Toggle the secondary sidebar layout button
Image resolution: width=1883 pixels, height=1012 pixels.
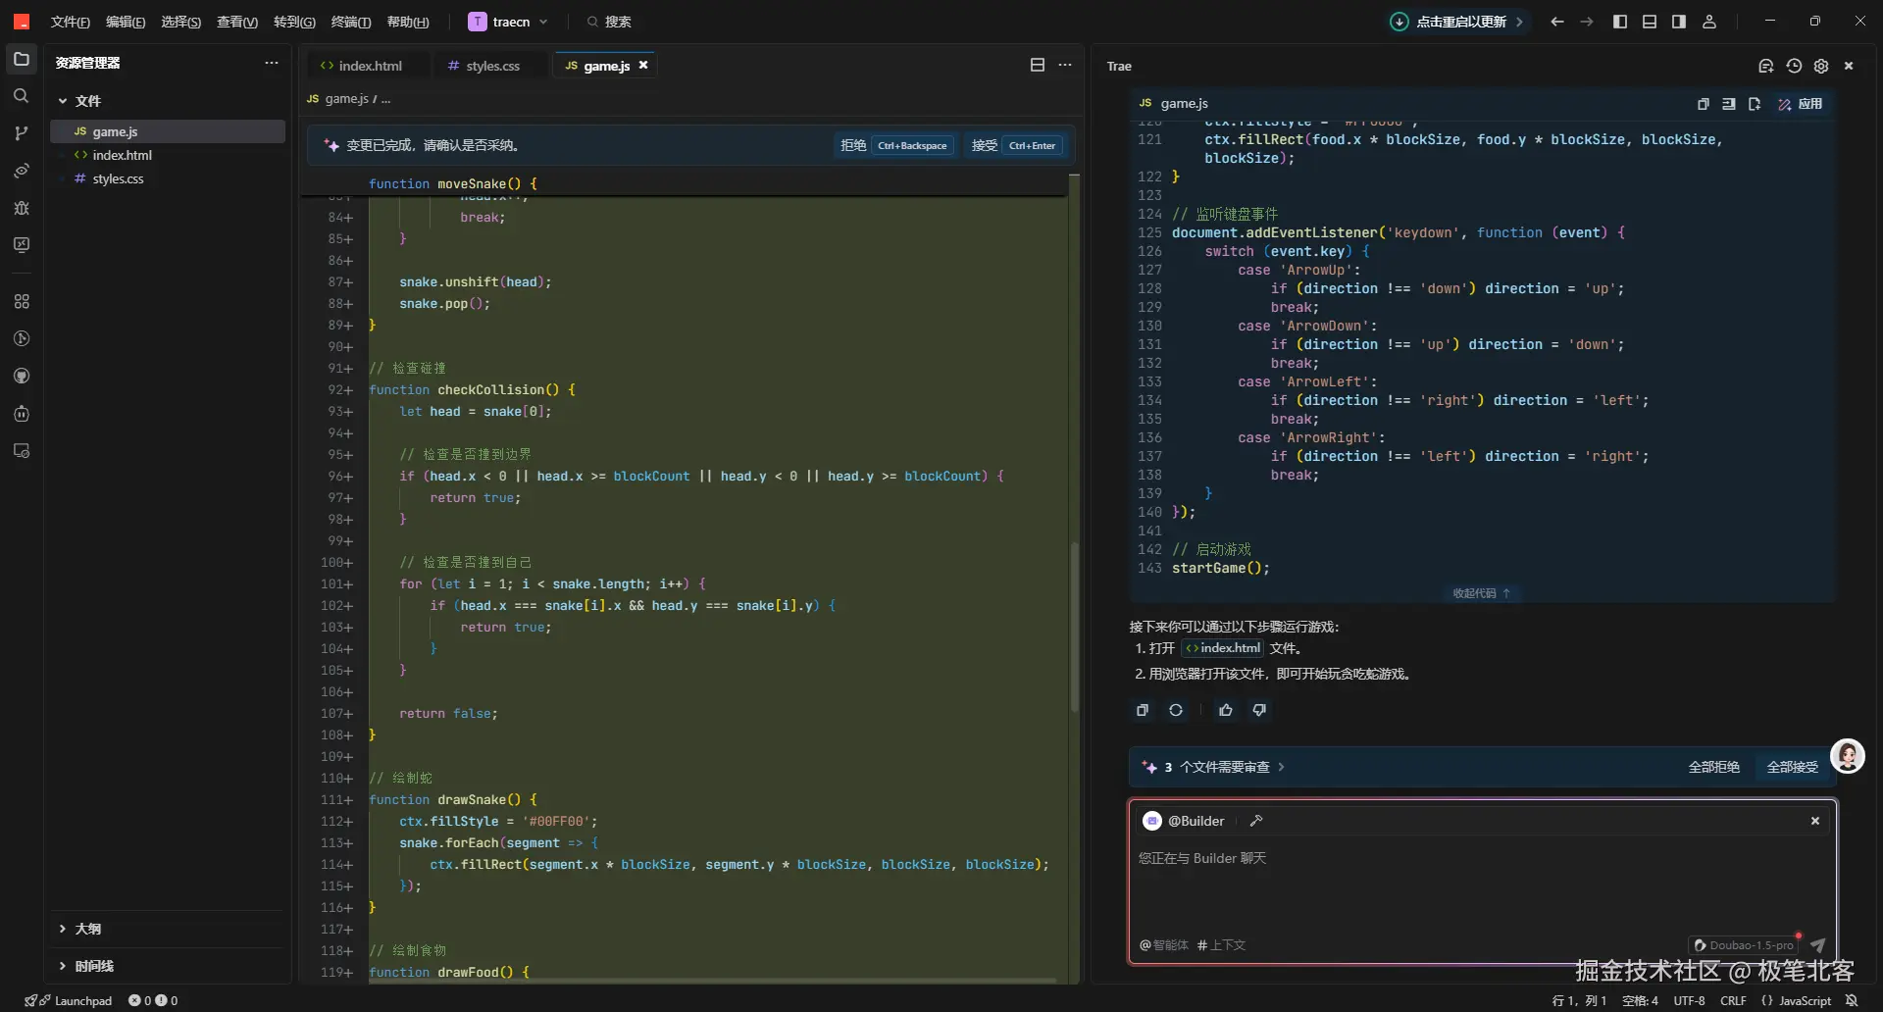coord(1679,22)
